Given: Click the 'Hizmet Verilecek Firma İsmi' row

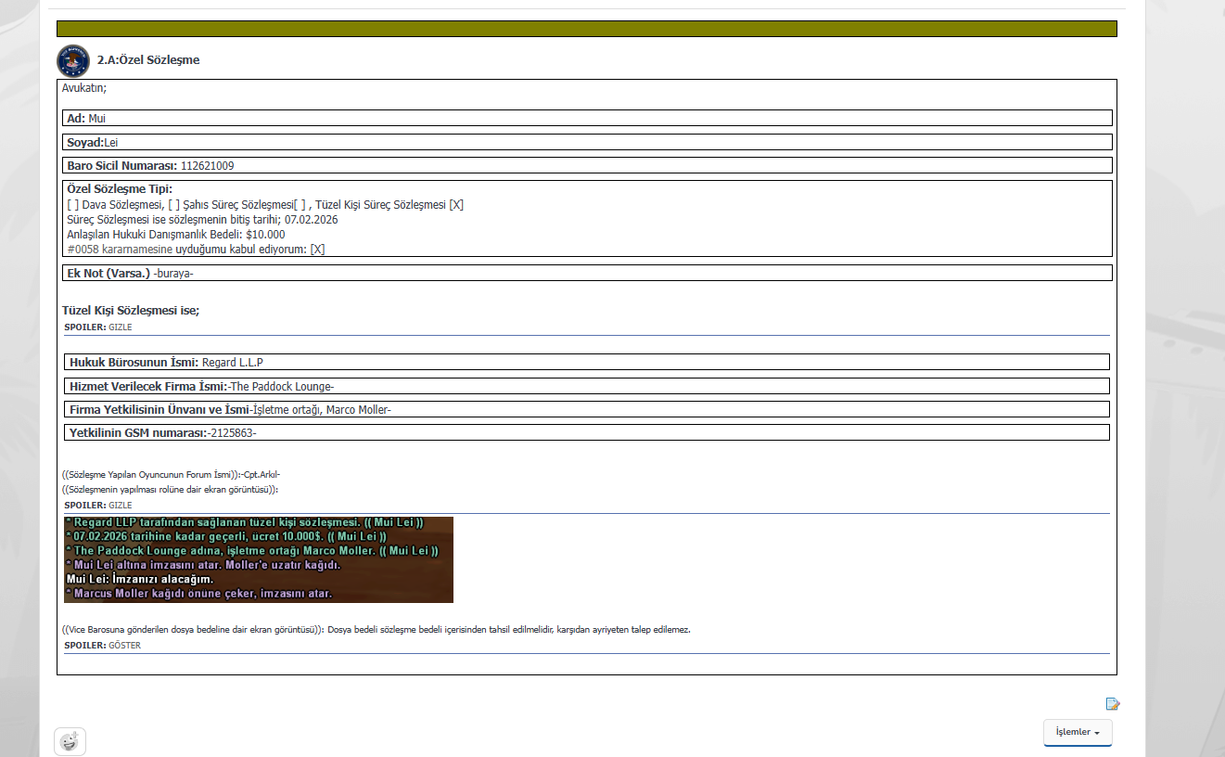Looking at the screenshot, I should 587,386.
